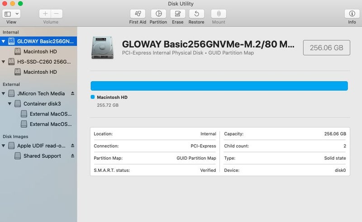Viewport: 362px width, 222px height.
Task: Click the blue Macintosh HD legend swatch
Action: (x=93, y=97)
